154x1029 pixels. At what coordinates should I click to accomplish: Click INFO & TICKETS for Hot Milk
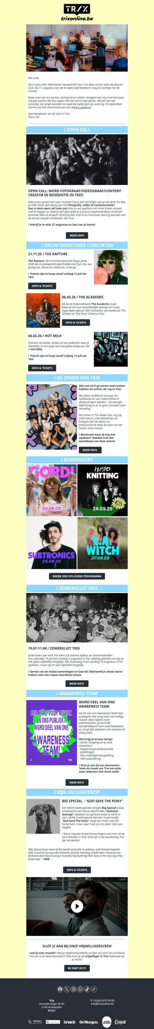42,368
